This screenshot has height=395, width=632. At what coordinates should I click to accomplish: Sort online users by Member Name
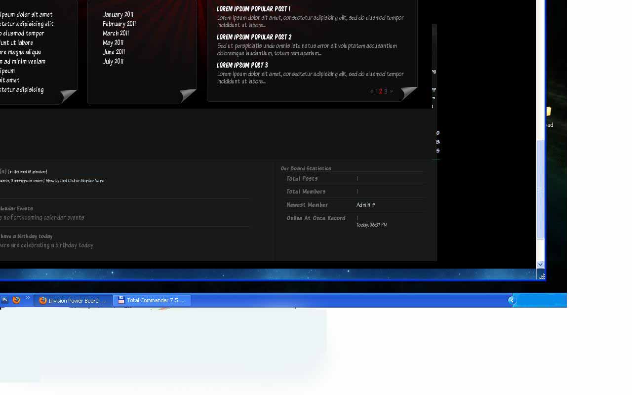[92, 181]
